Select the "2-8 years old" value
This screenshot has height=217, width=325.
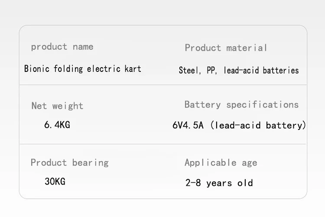point(219,183)
